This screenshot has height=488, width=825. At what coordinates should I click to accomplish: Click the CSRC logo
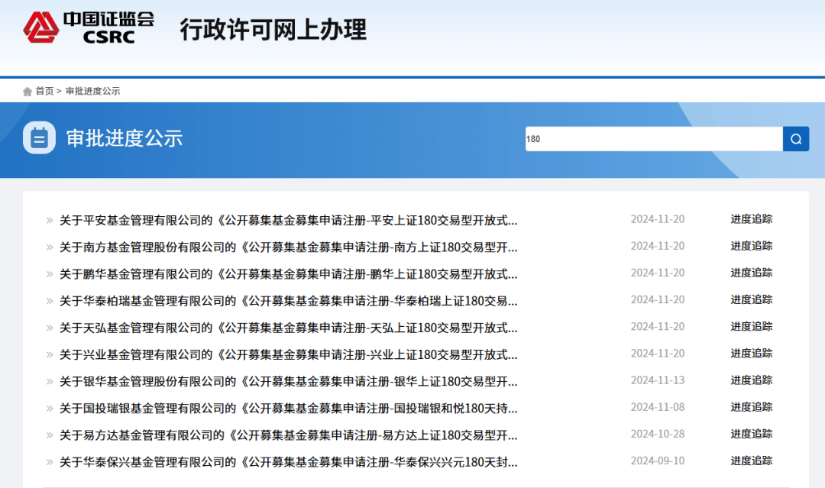pyautogui.click(x=89, y=27)
